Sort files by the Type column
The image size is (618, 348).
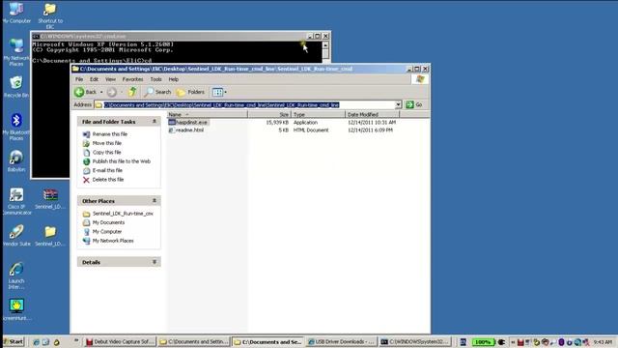(x=318, y=114)
